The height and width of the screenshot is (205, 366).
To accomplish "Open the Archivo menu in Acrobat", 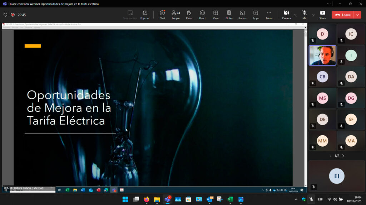I will click(x=6, y=27).
